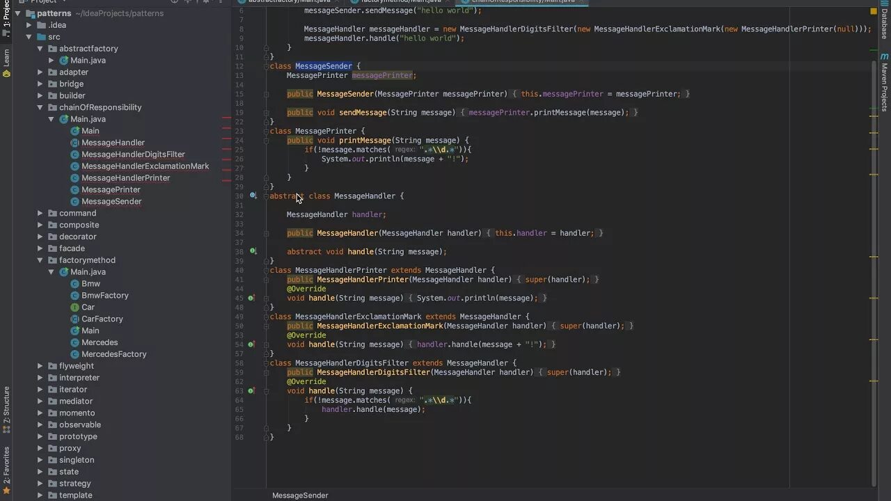Click the override gutter icon on line 45
This screenshot has width=891, height=501.
251,298
